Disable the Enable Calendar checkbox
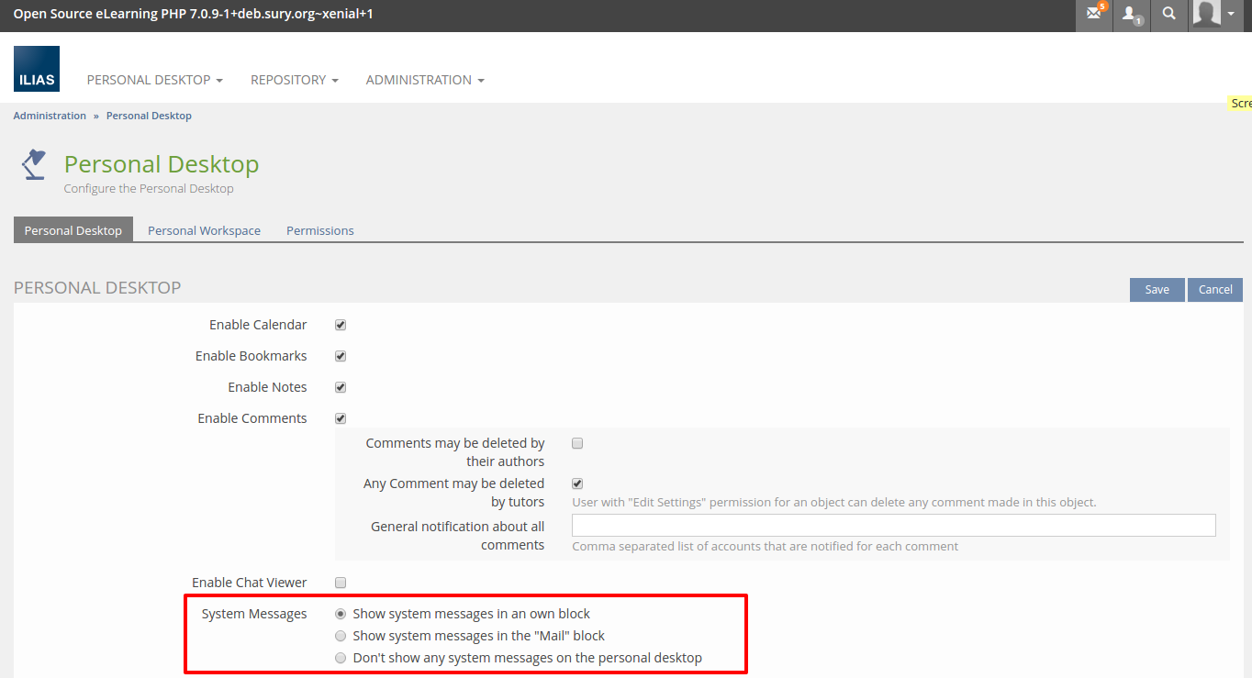Image resolution: width=1252 pixels, height=678 pixels. (341, 325)
